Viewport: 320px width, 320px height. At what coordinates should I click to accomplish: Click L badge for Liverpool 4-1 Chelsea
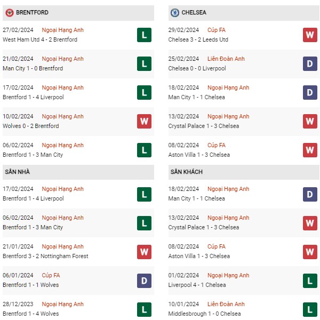[310, 281]
